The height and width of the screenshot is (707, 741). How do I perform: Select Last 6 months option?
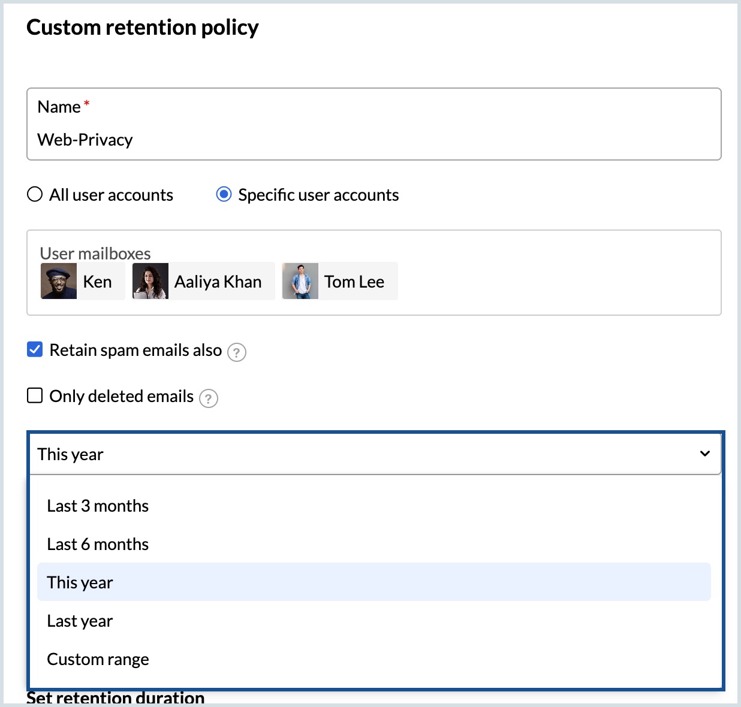[98, 544]
